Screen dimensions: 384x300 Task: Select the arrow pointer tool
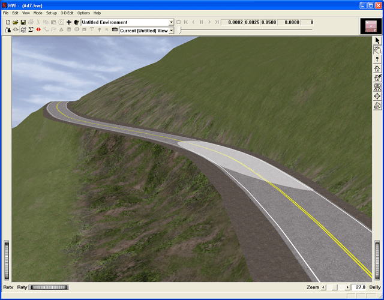[x=377, y=40]
